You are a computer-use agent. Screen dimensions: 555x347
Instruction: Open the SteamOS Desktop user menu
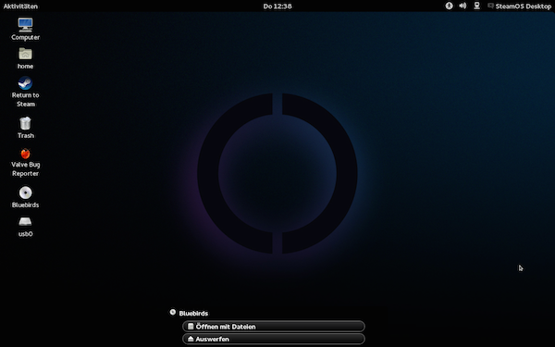pos(519,6)
